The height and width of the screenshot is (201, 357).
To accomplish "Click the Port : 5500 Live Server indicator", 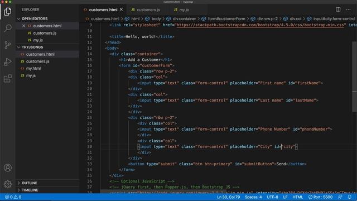I will point(320,197).
